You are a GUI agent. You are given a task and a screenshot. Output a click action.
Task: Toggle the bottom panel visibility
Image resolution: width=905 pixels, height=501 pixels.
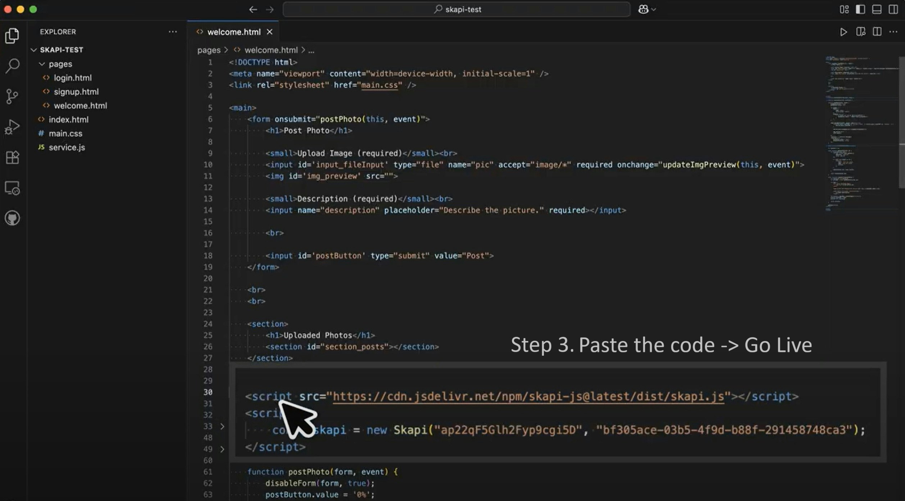[x=877, y=9]
